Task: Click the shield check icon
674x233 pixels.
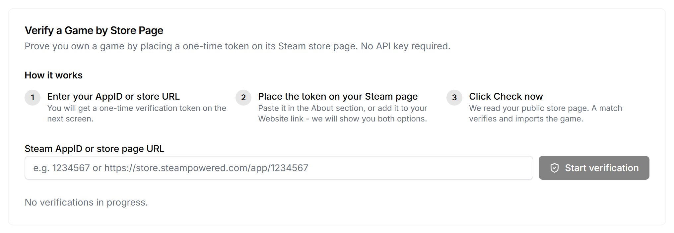Action: 555,168
